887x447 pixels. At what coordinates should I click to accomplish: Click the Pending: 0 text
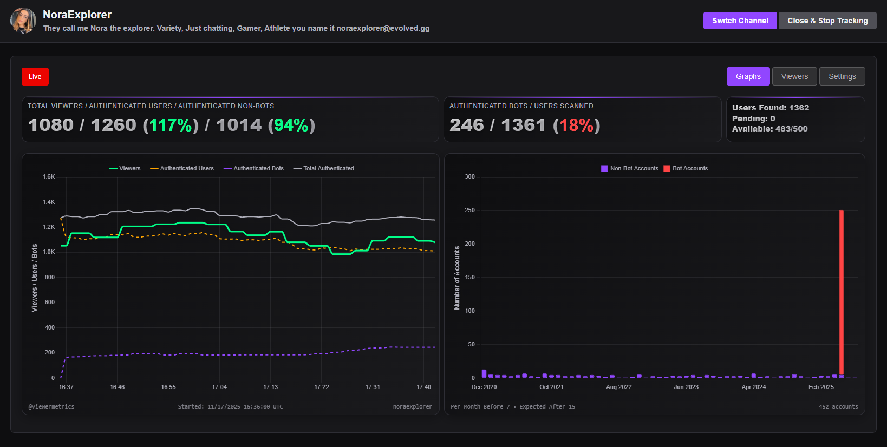click(x=753, y=119)
